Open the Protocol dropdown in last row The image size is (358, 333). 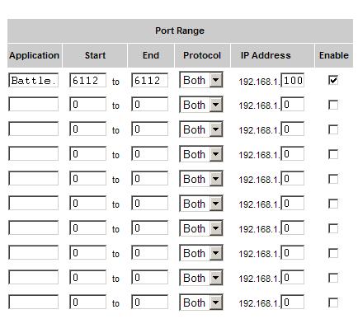[201, 303]
